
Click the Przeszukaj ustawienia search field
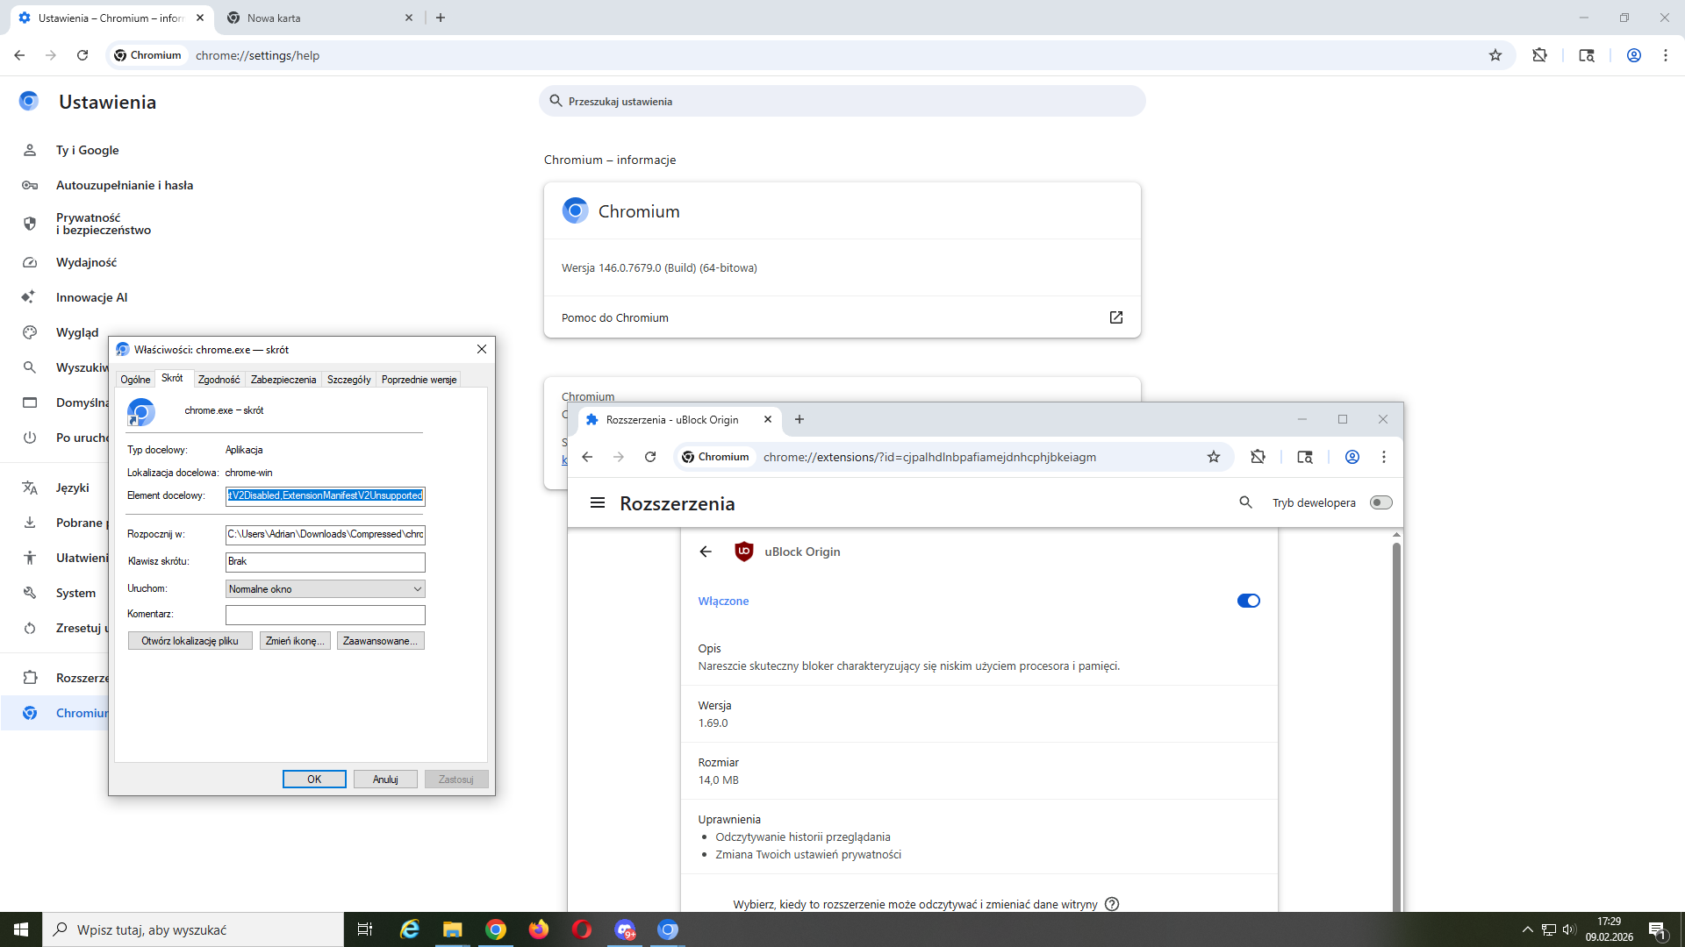[x=842, y=102]
